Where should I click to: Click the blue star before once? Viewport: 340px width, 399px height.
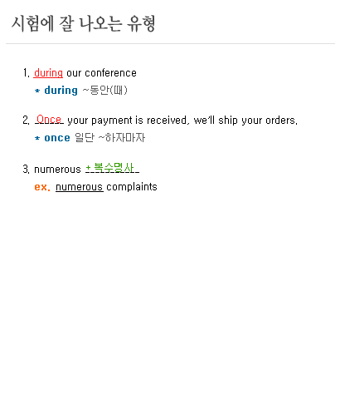tap(37, 138)
